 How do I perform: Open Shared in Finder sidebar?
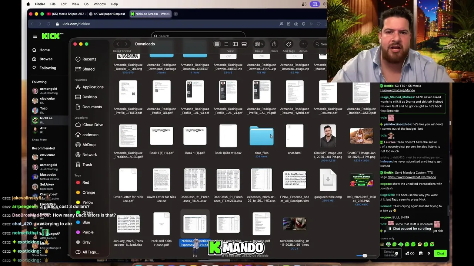(x=85, y=69)
